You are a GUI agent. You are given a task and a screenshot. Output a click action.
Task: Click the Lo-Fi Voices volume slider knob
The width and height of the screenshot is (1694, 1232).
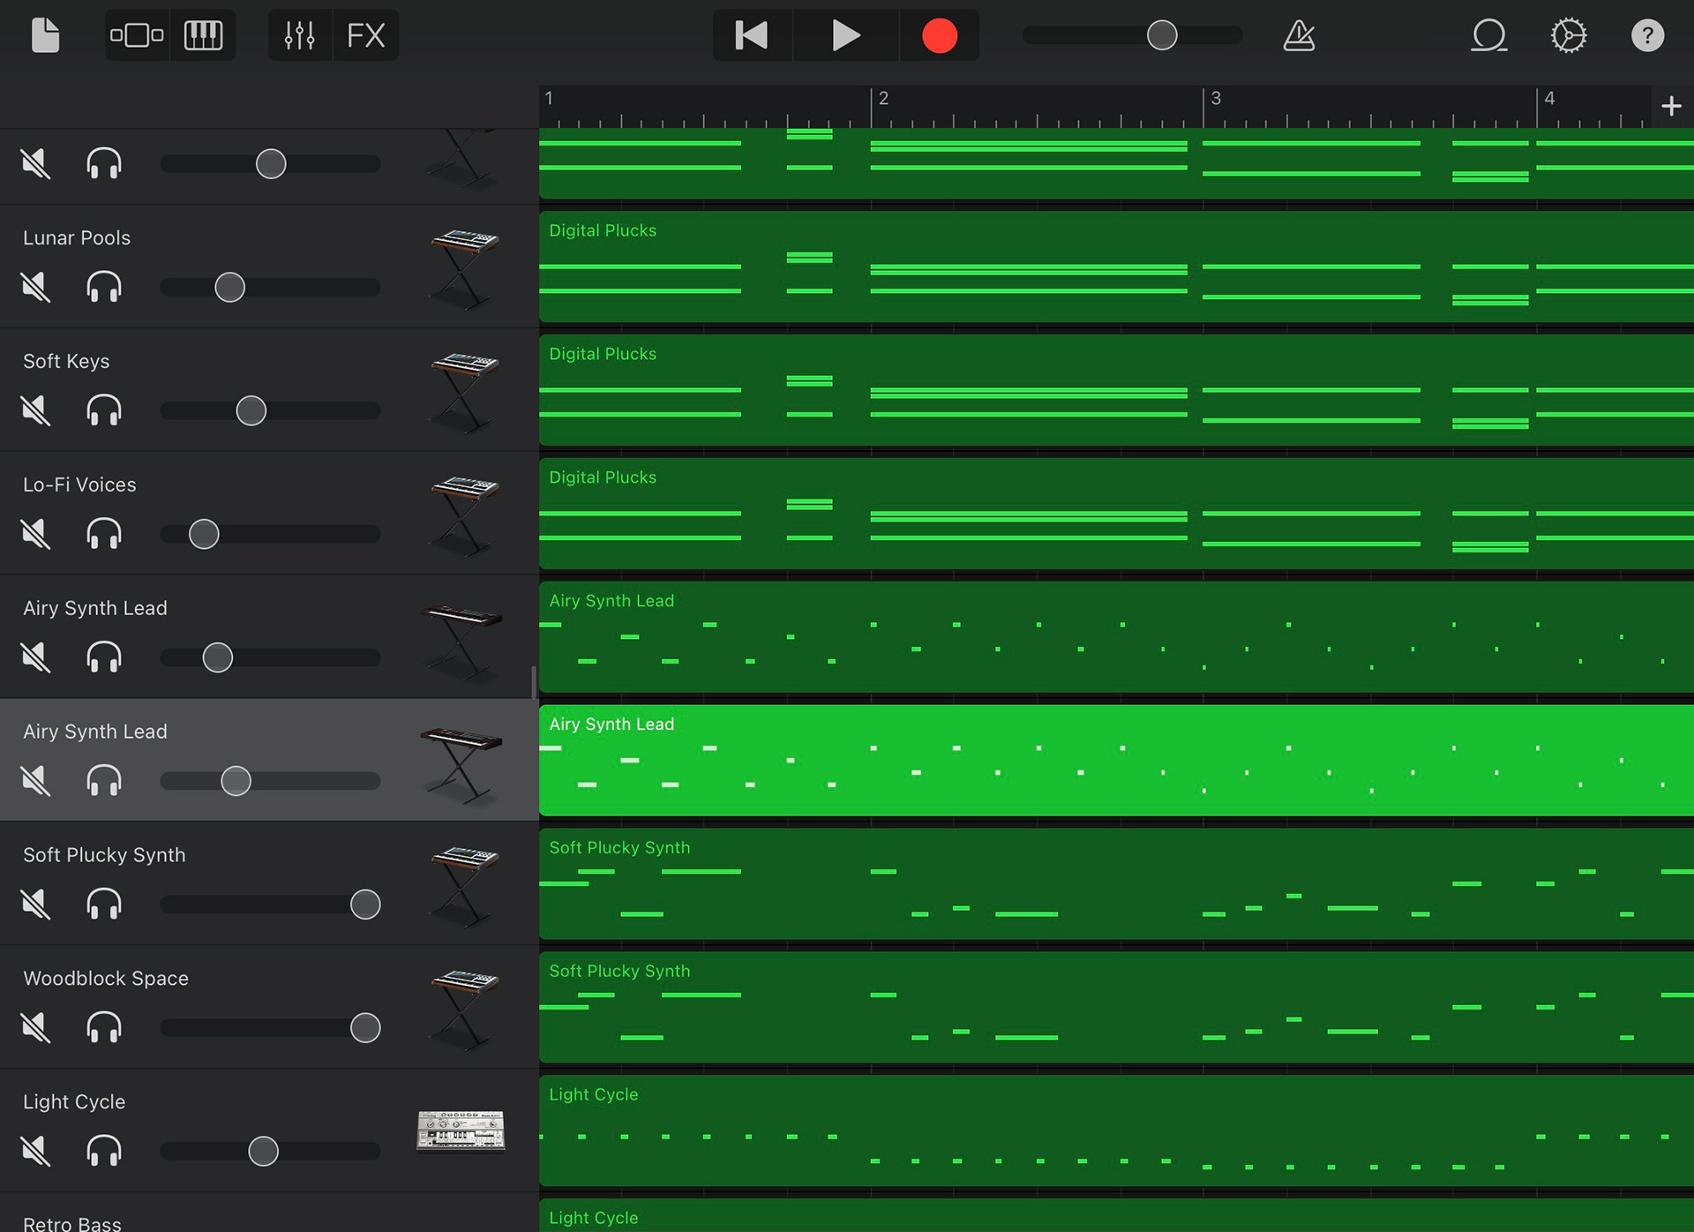[204, 534]
